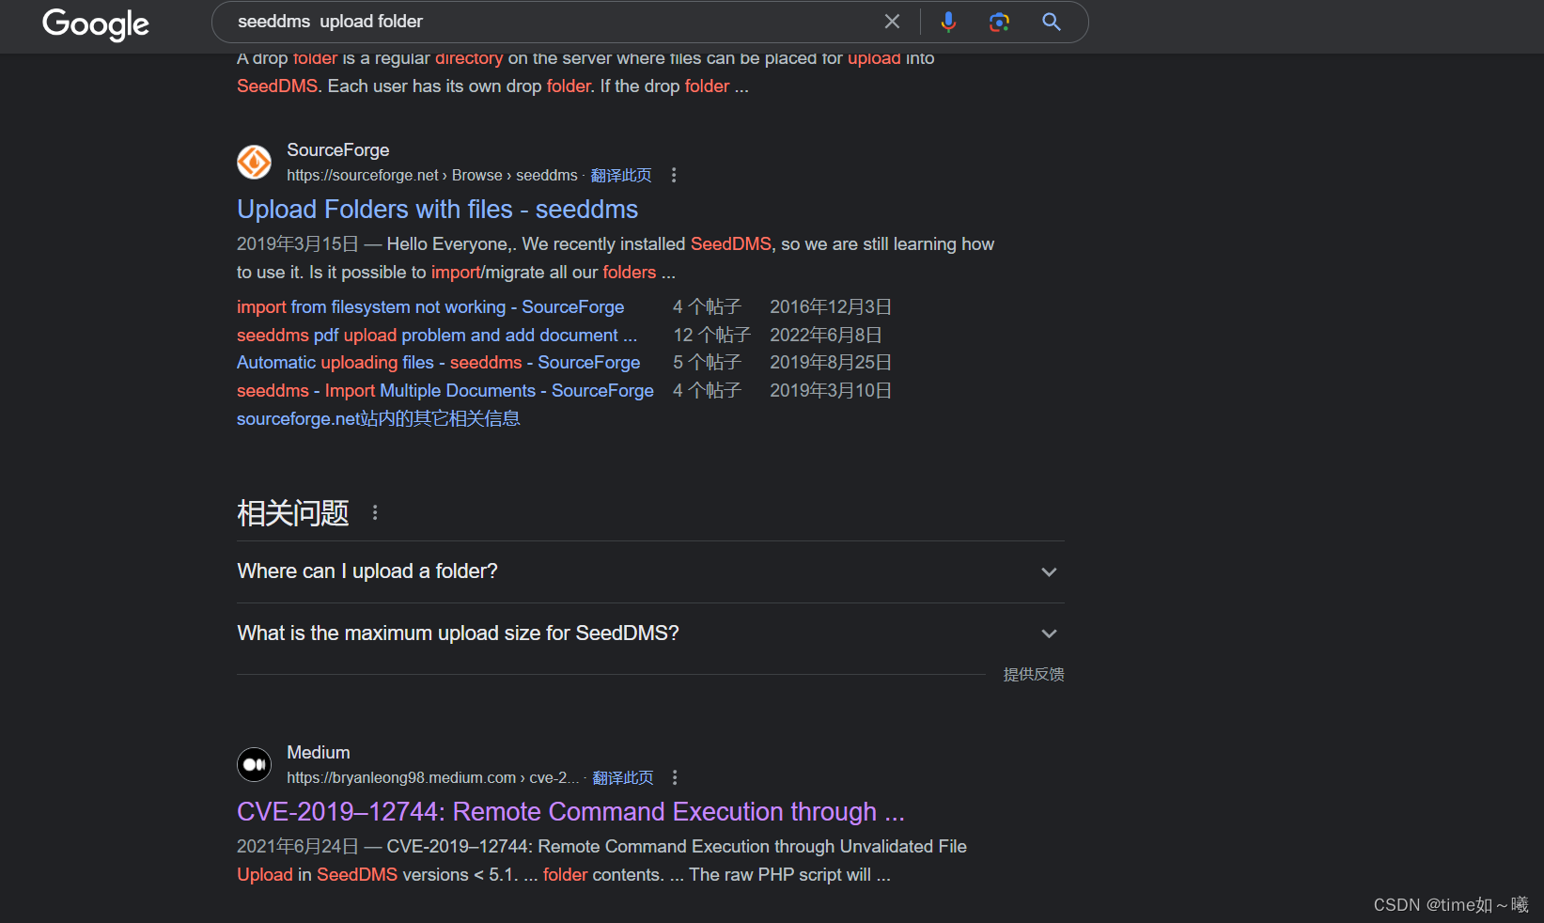This screenshot has height=923, width=1544.
Task: Open SourceForge favicon result
Action: point(254,162)
